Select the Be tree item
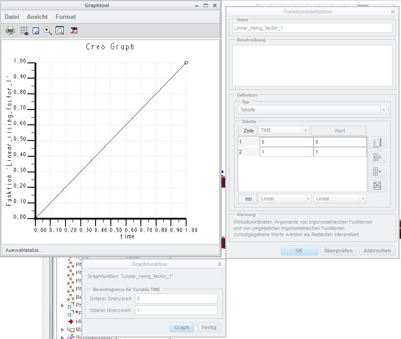The image size is (401, 339). click(74, 297)
